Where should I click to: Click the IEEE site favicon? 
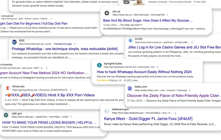[14, 42]
